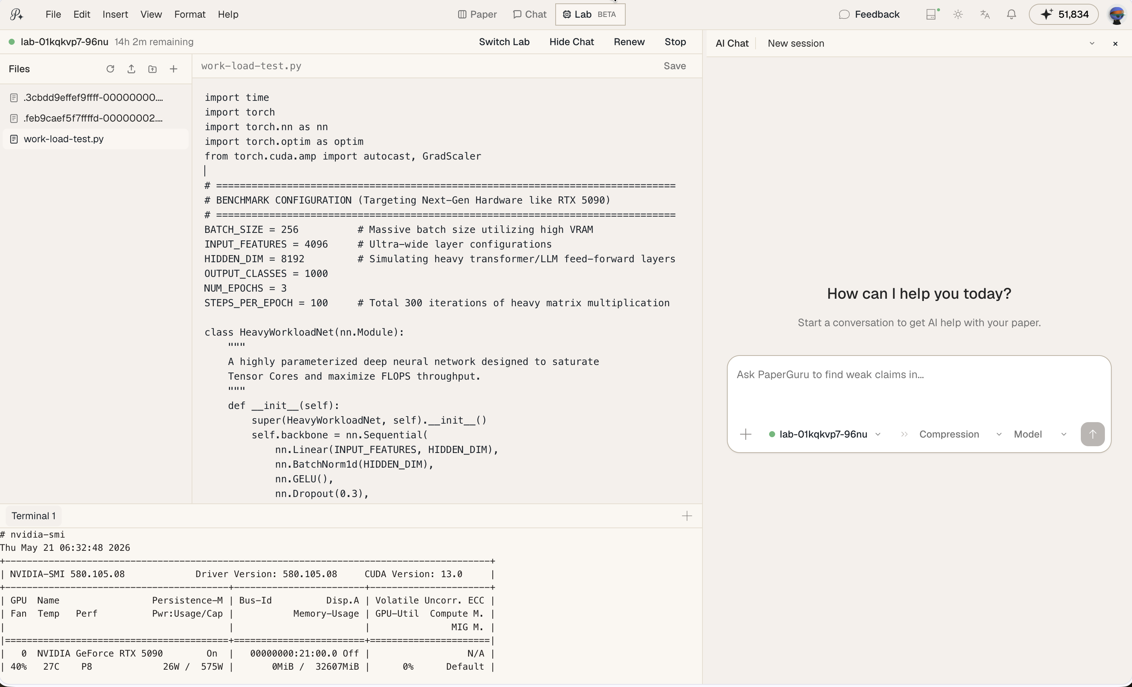Open the Format menu
This screenshot has width=1132, height=687.
click(x=190, y=14)
